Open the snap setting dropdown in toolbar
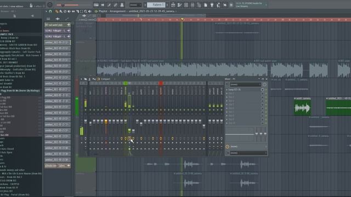The height and width of the screenshot is (197, 351). (x=135, y=5)
